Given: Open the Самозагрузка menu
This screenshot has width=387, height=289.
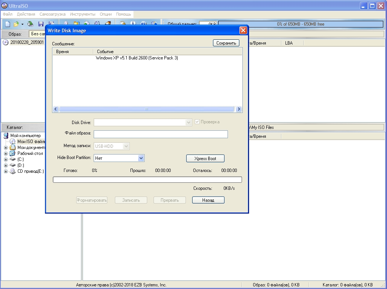Looking at the screenshot, I should coord(52,14).
